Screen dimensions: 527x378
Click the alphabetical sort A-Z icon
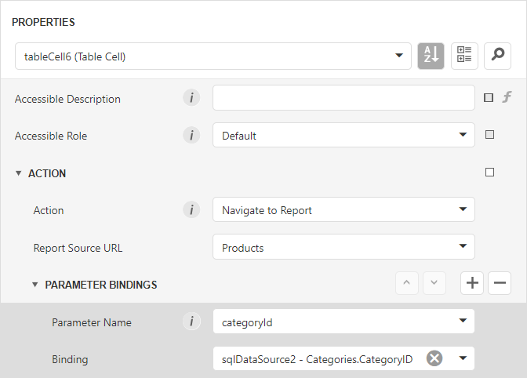pos(431,55)
